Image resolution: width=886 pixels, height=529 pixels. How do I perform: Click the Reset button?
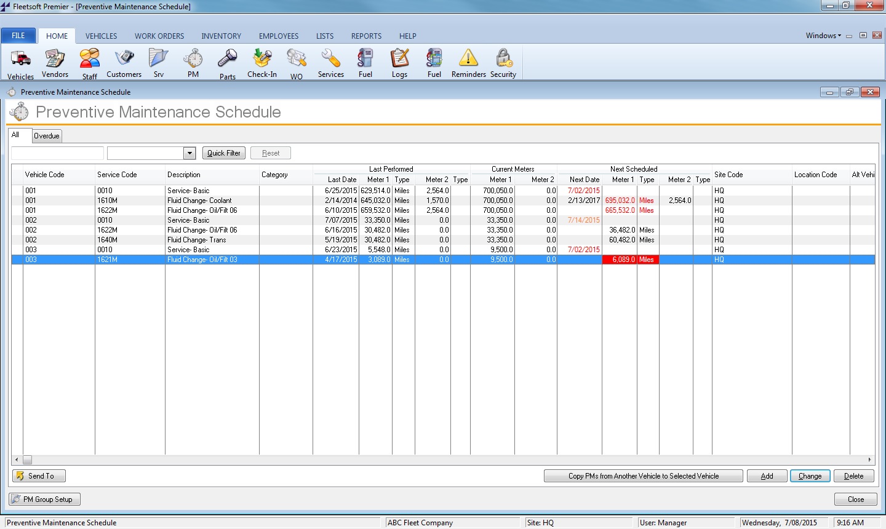point(271,153)
